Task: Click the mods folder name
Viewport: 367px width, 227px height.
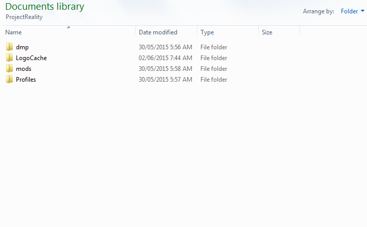Action: coord(24,69)
